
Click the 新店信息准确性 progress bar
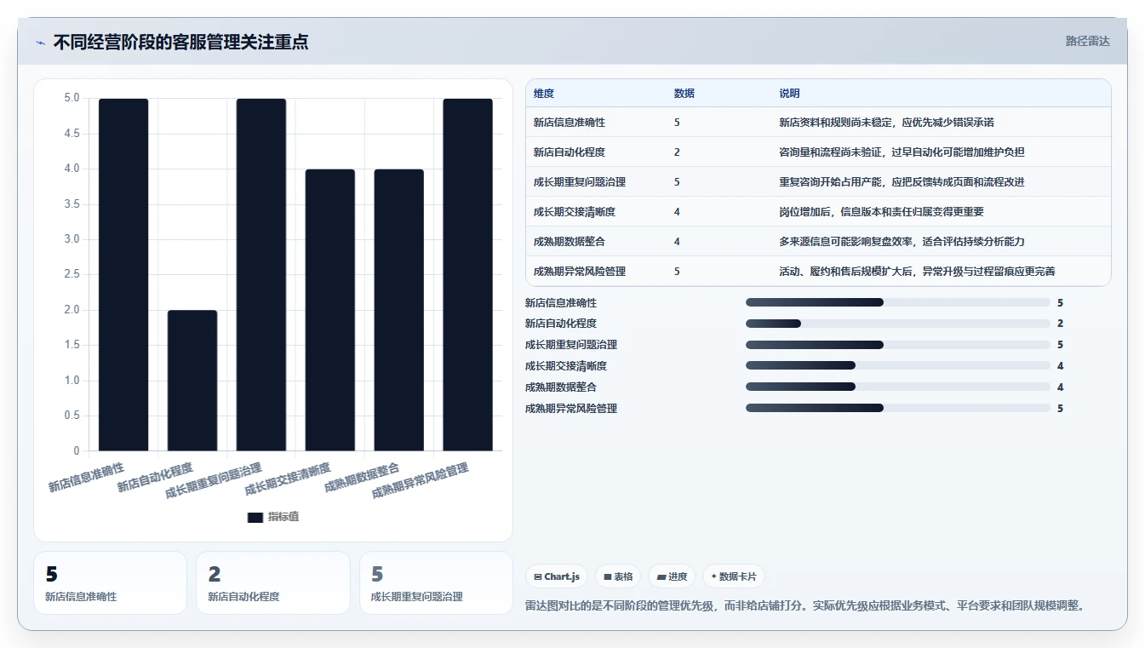pos(898,302)
